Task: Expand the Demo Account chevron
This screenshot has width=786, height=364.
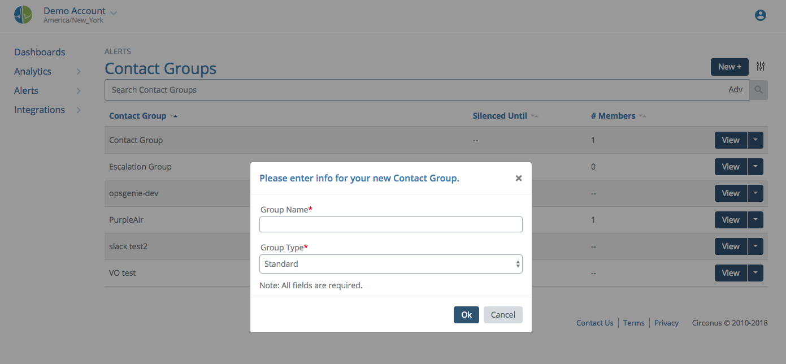Action: (113, 11)
